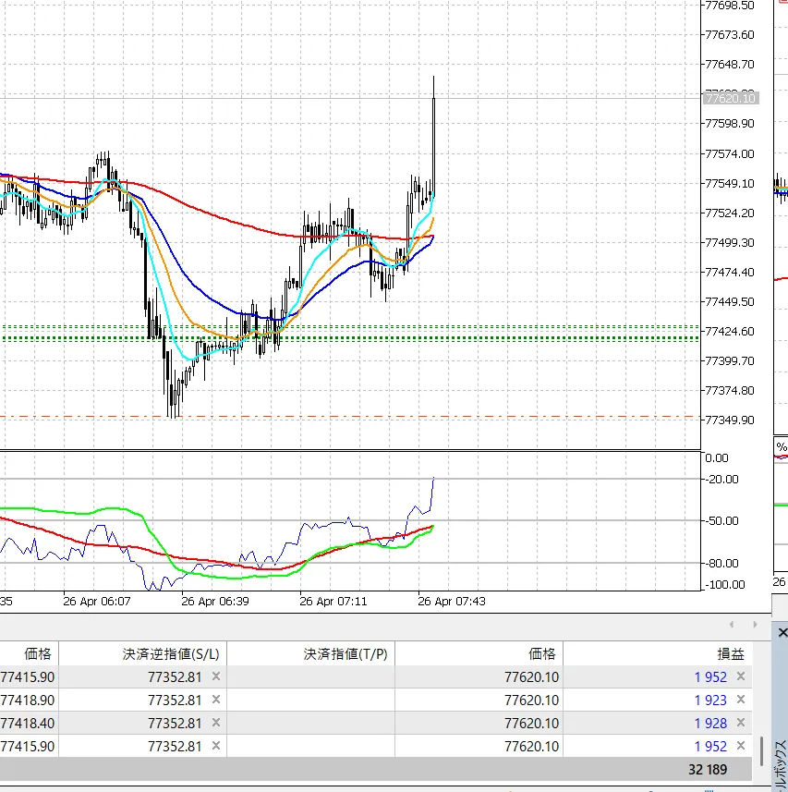Close the toolbox panel with X
The image size is (788, 792).
pyautogui.click(x=782, y=633)
